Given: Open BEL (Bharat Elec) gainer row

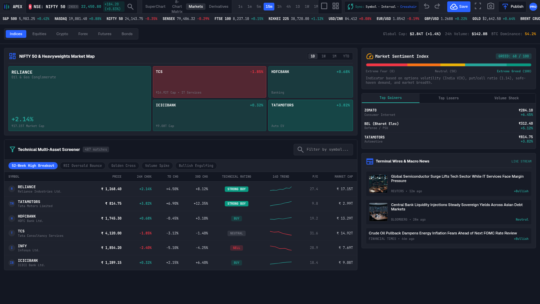Looking at the screenshot, I should pos(449,126).
